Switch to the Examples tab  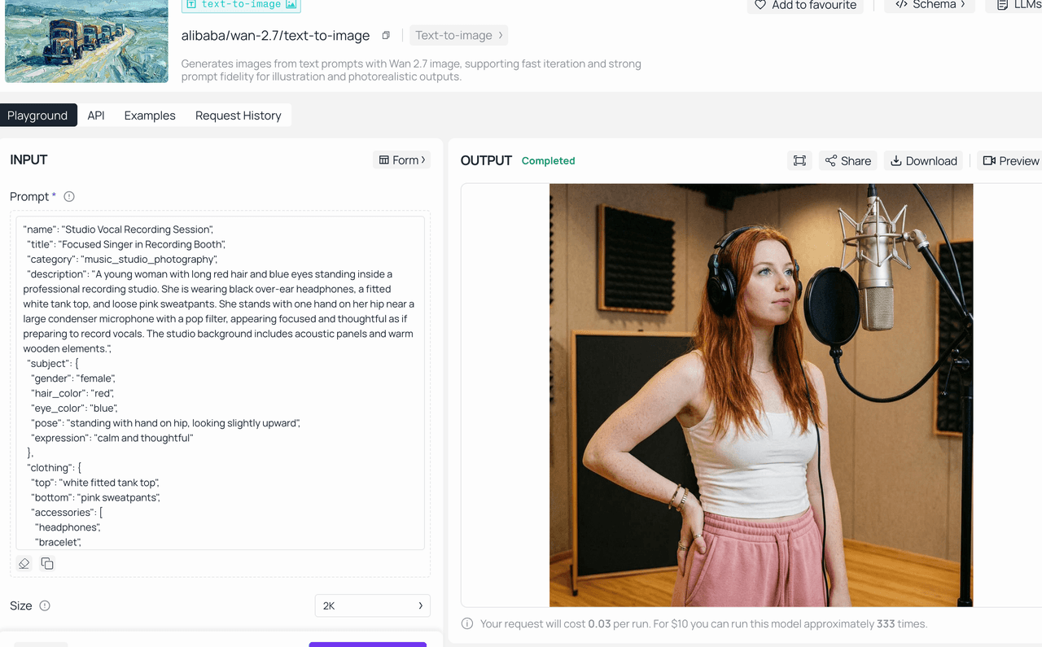pos(150,116)
